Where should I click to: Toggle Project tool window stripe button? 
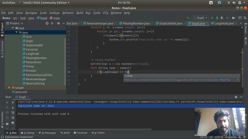[x=2, y=29]
